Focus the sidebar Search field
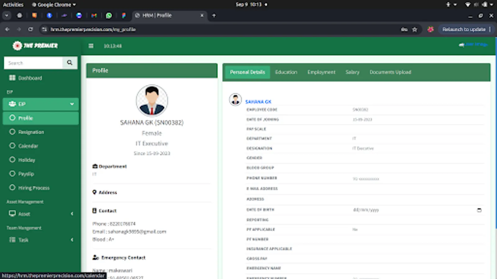 point(33,63)
